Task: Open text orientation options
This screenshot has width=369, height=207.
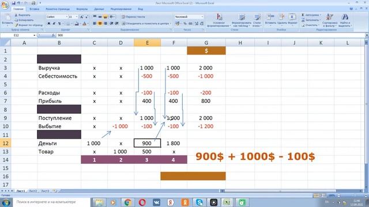Action: [112, 17]
